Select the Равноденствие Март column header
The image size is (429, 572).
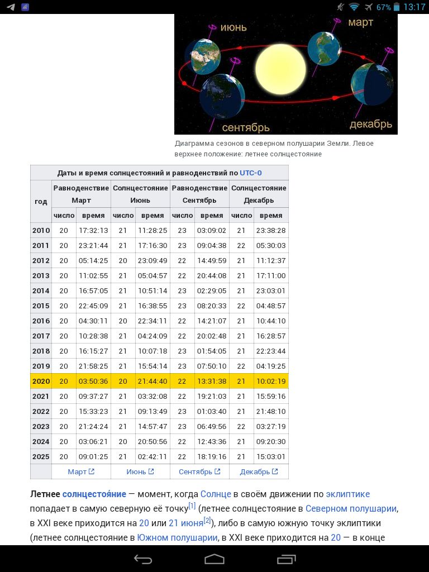[x=81, y=194]
